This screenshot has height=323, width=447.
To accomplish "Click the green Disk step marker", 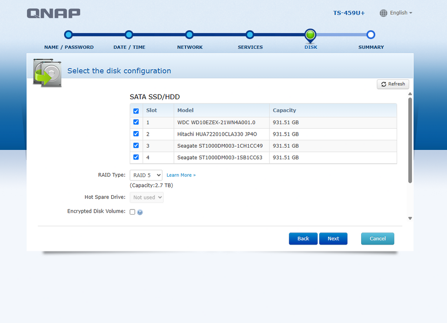I will coord(310,36).
